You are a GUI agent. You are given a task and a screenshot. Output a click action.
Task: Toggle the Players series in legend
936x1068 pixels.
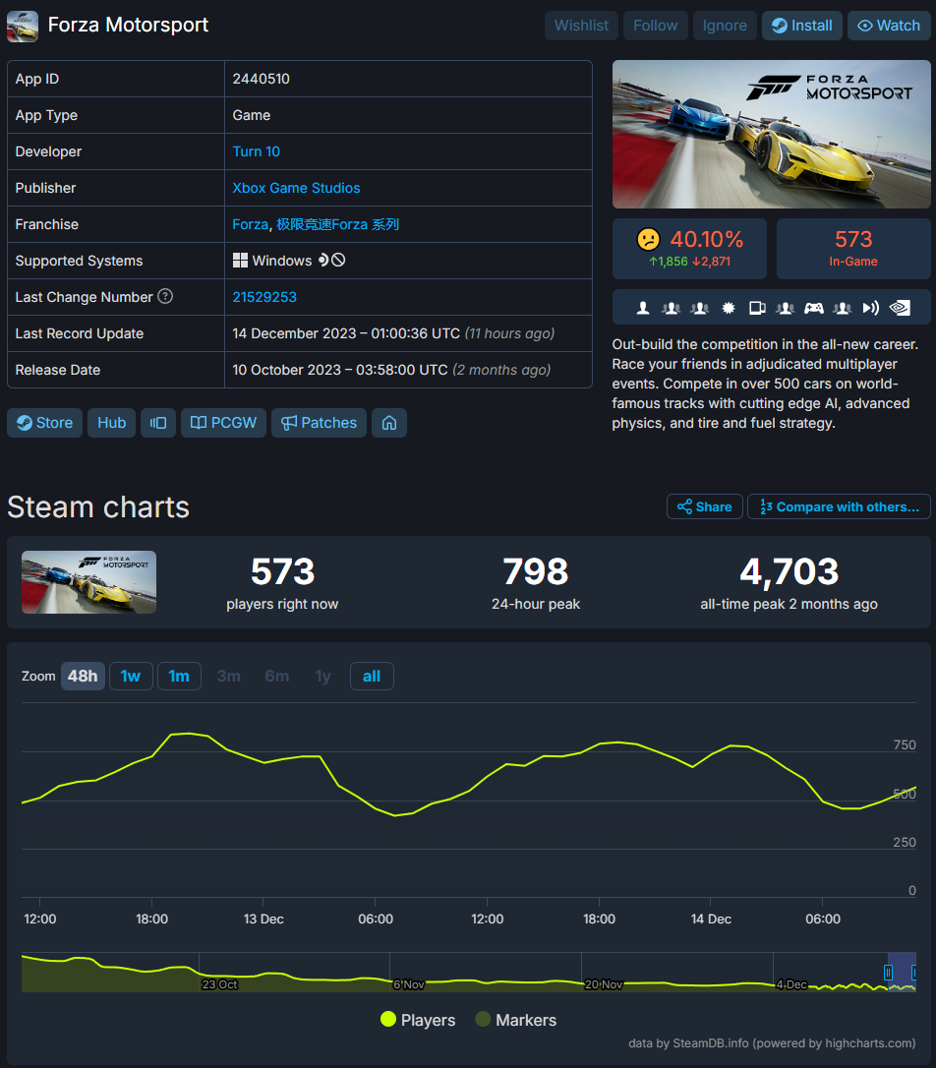click(418, 1020)
